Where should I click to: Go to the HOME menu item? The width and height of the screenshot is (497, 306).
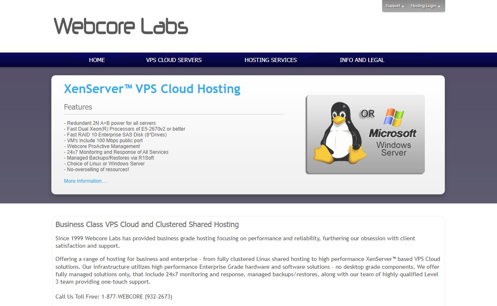pyautogui.click(x=97, y=60)
